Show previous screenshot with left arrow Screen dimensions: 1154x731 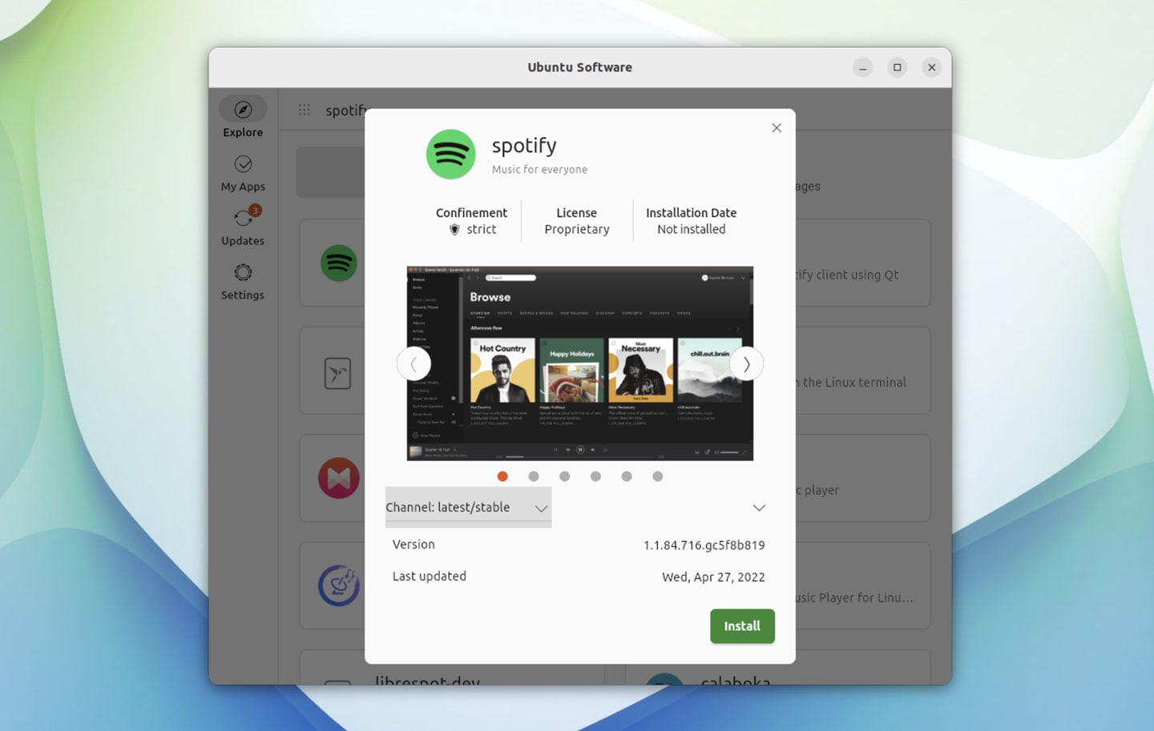click(414, 364)
